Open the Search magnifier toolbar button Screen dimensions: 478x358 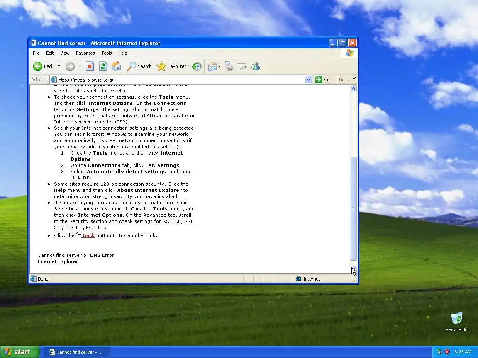coord(139,66)
